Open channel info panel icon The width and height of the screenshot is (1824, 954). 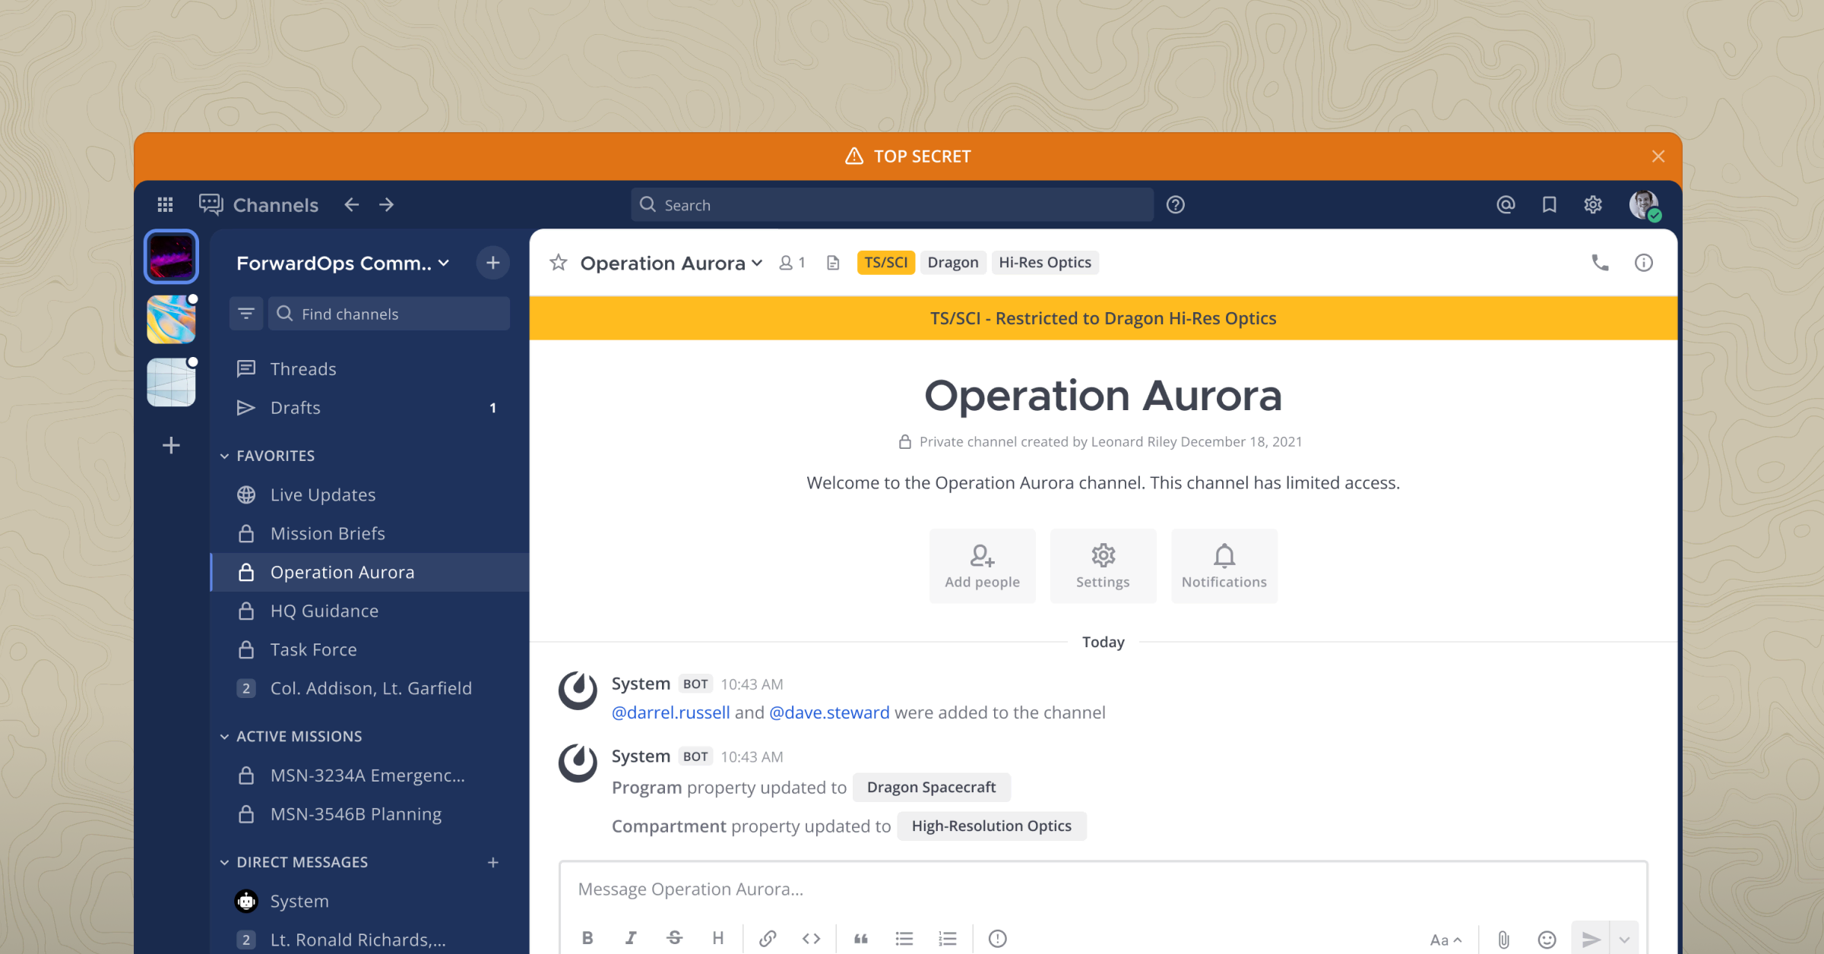[x=1644, y=262]
